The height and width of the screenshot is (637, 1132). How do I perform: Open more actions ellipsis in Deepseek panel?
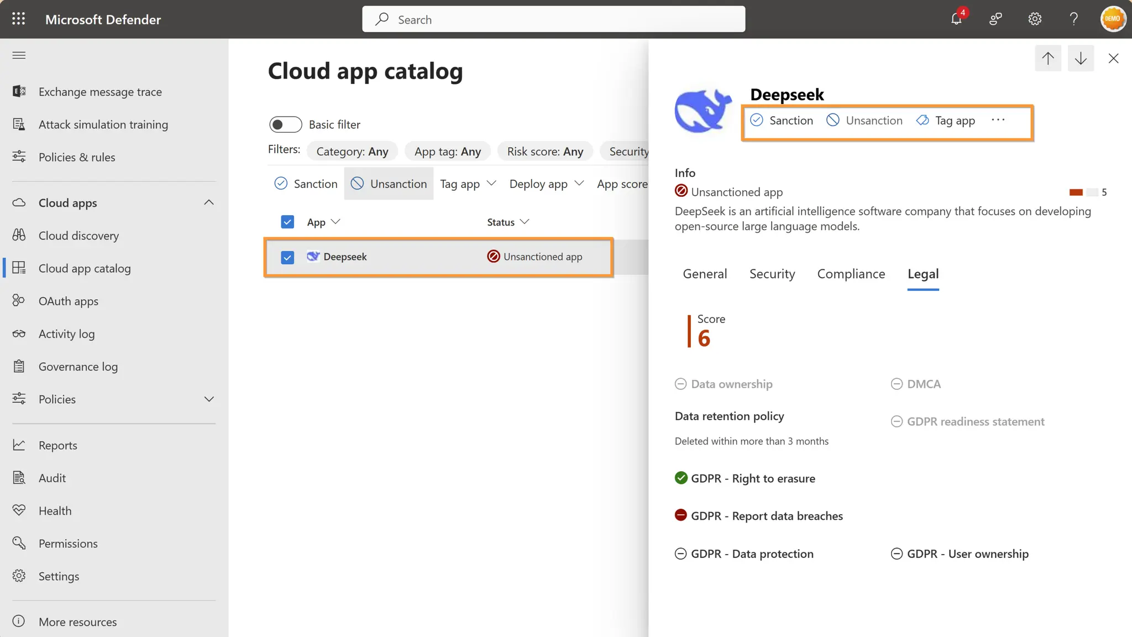tap(998, 120)
